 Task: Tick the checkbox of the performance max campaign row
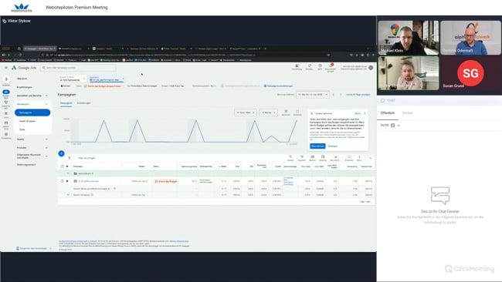click(x=62, y=181)
